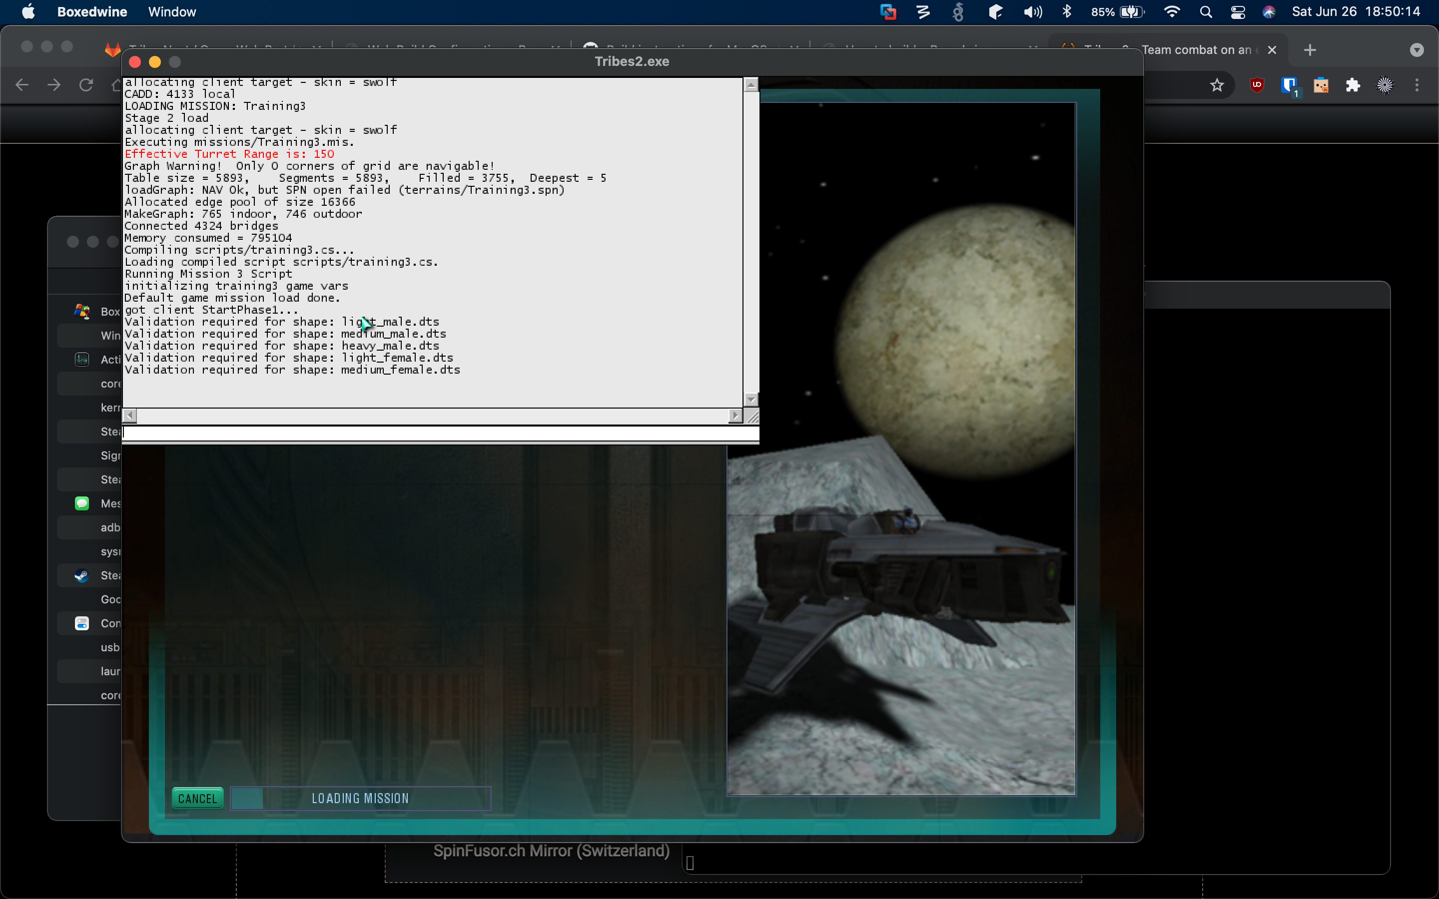Select the Activity Monitor row in background list

[x=89, y=360]
